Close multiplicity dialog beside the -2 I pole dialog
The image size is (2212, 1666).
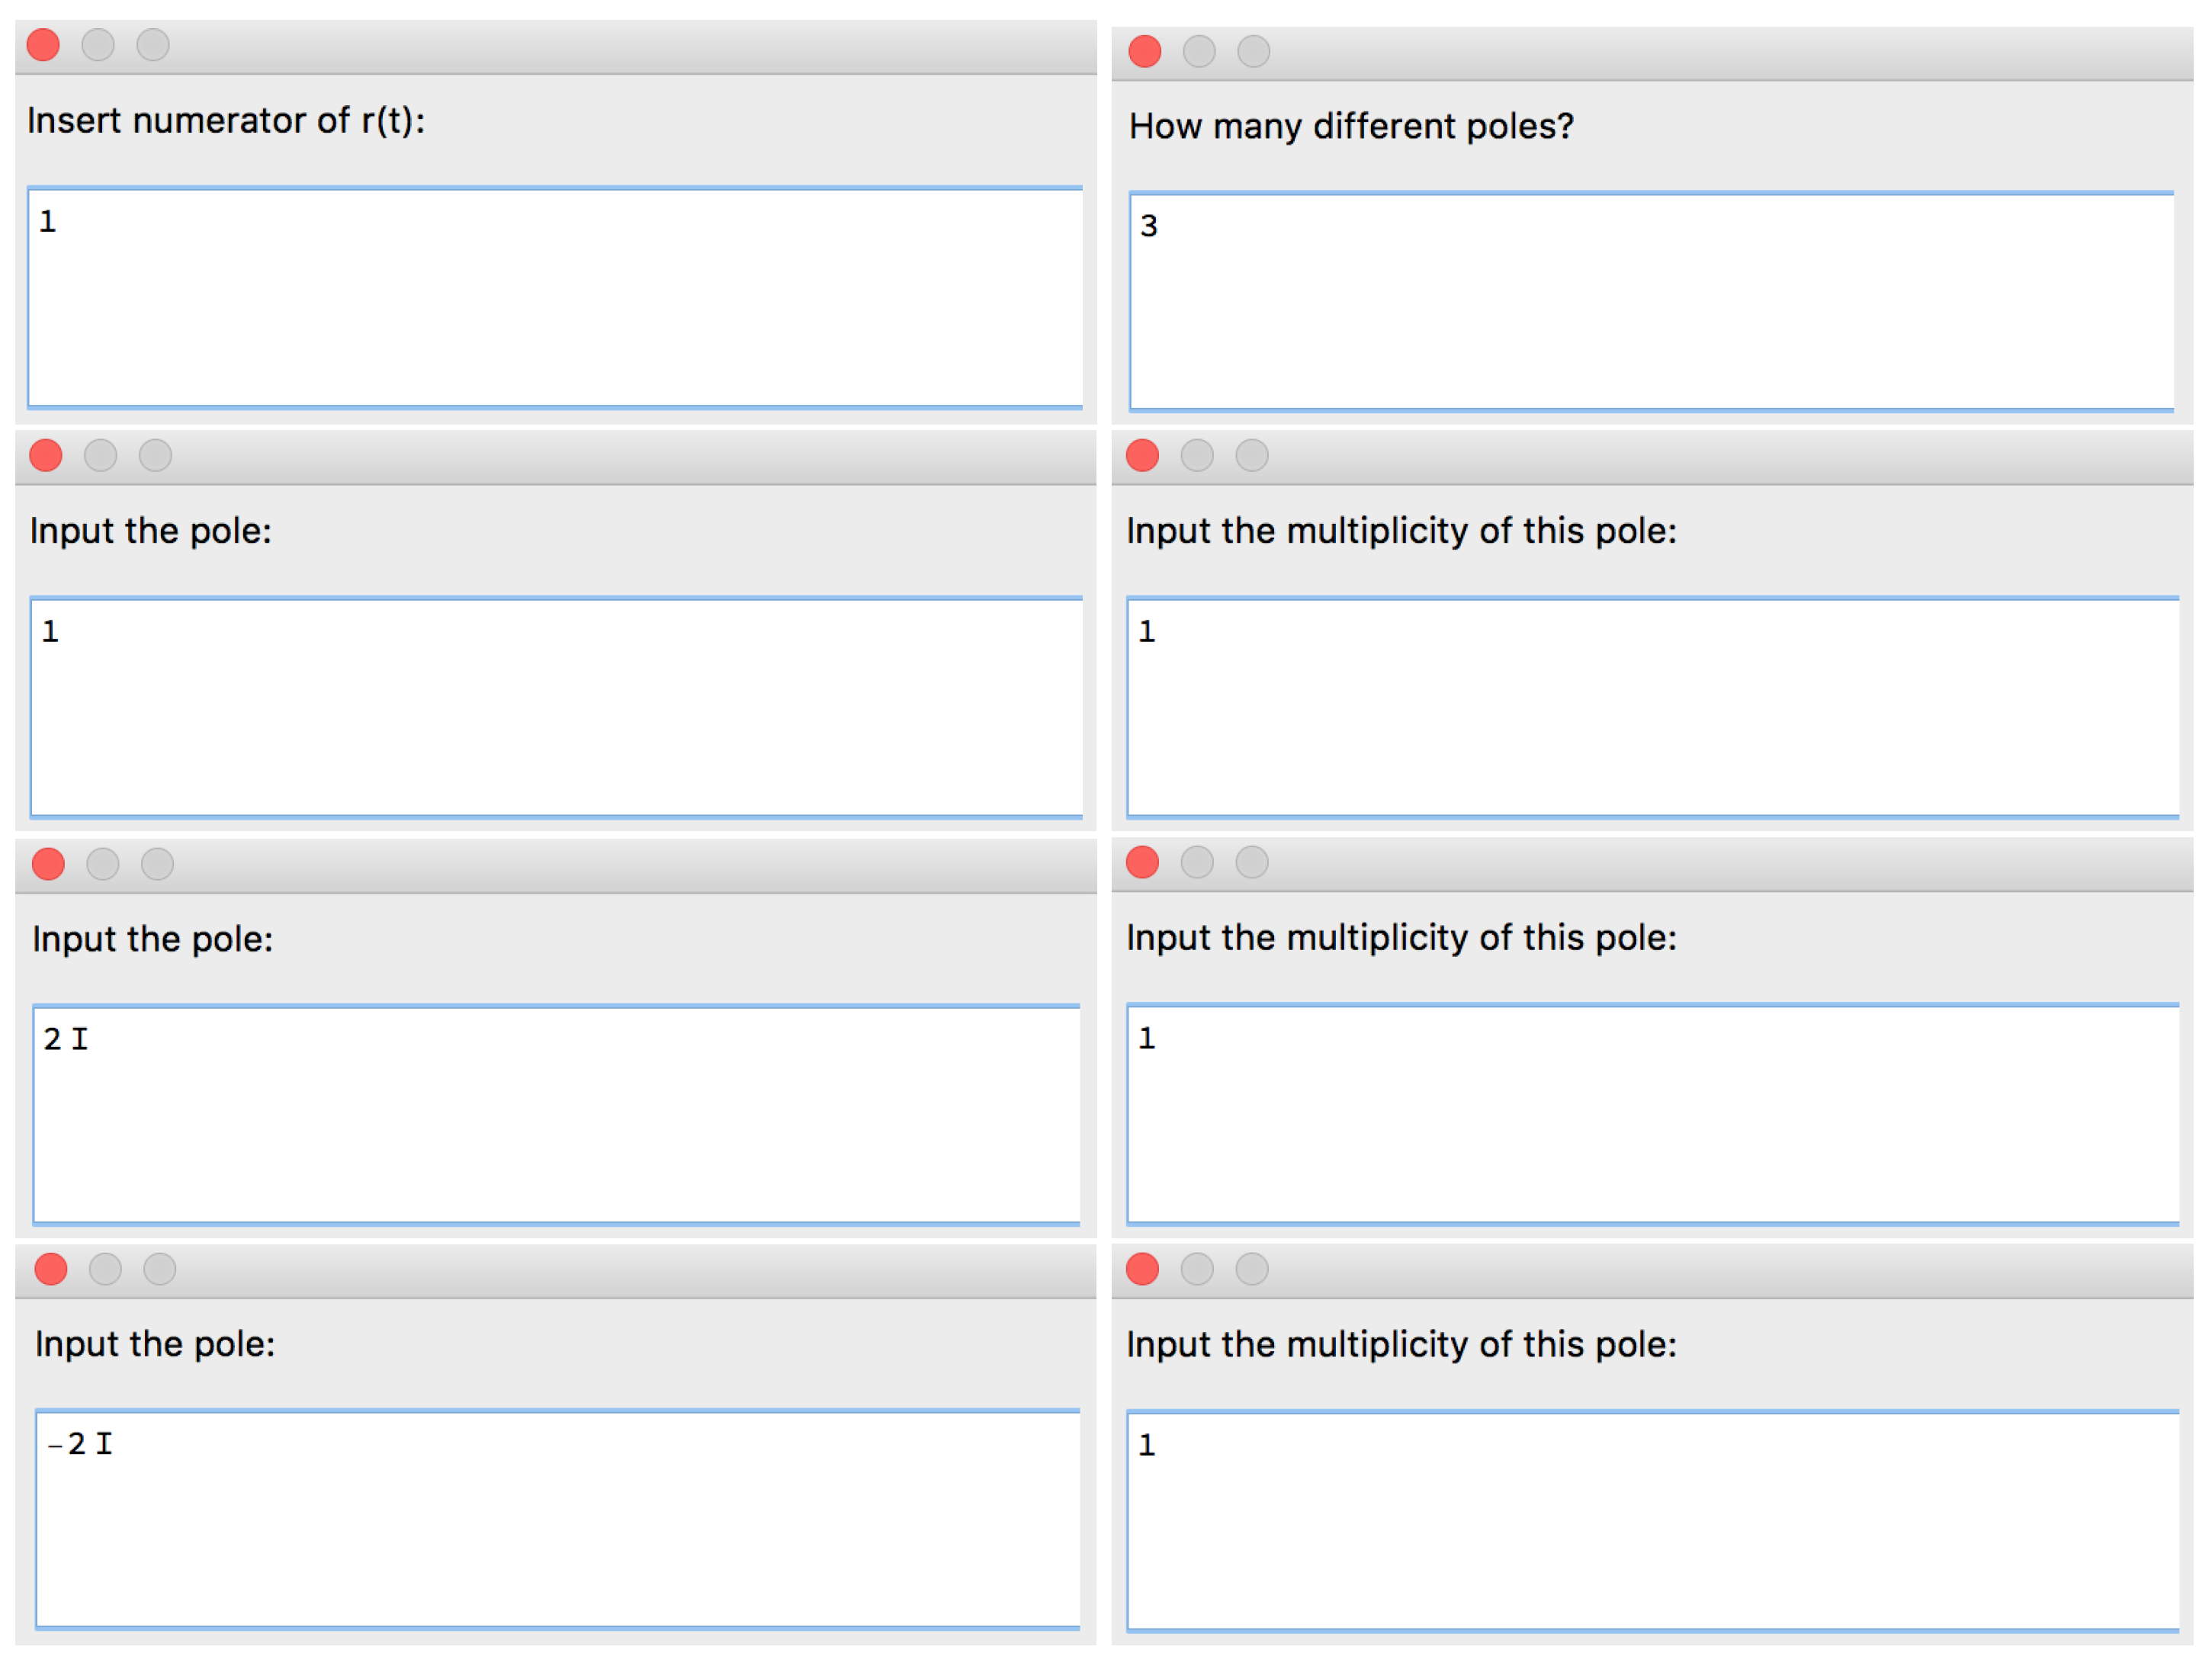click(1142, 1269)
